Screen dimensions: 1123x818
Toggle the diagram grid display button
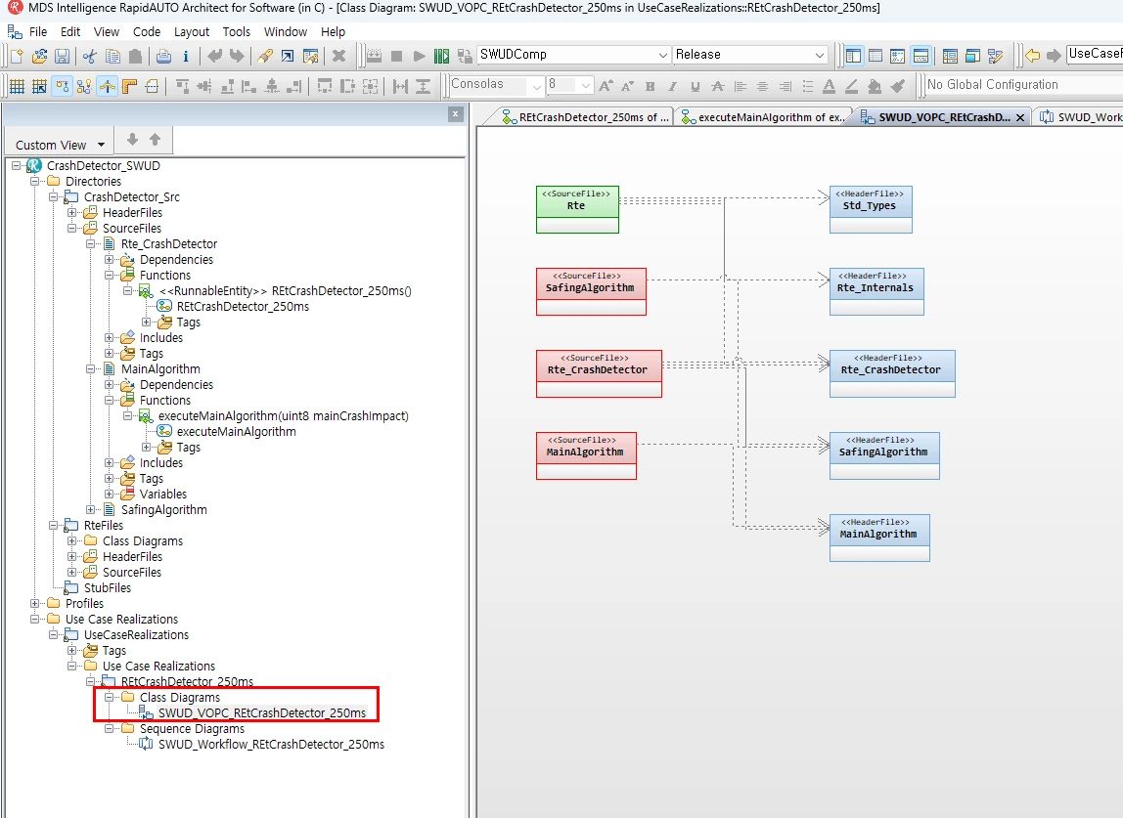(x=17, y=86)
